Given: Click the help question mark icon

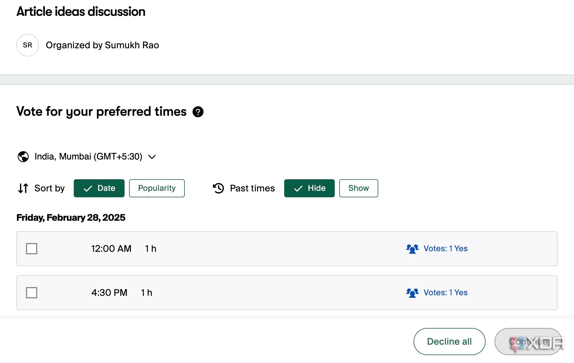Looking at the screenshot, I should coord(198,112).
